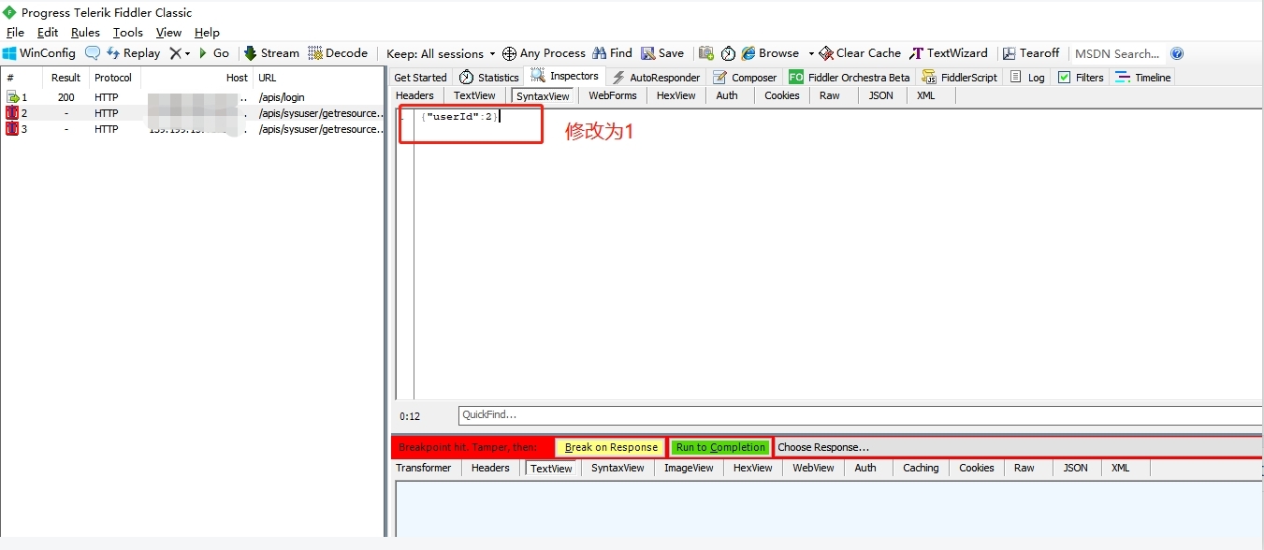Open the Rules menu

click(x=85, y=33)
